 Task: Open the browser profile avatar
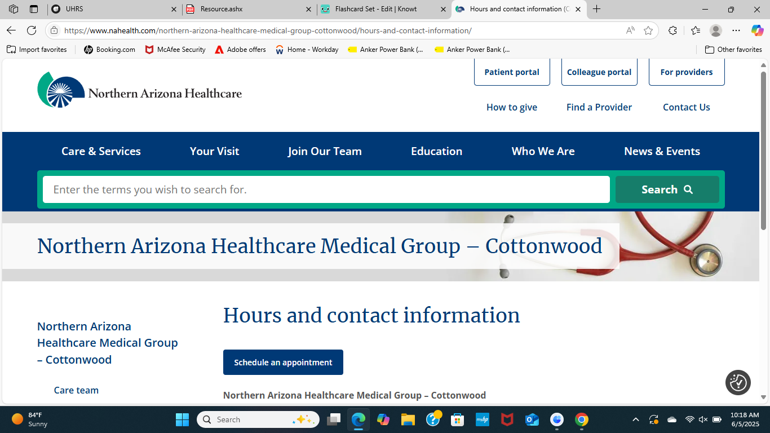tap(716, 30)
